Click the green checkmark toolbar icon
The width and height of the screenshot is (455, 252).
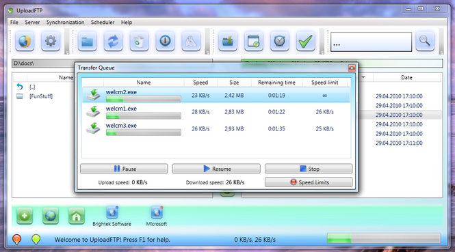point(306,42)
